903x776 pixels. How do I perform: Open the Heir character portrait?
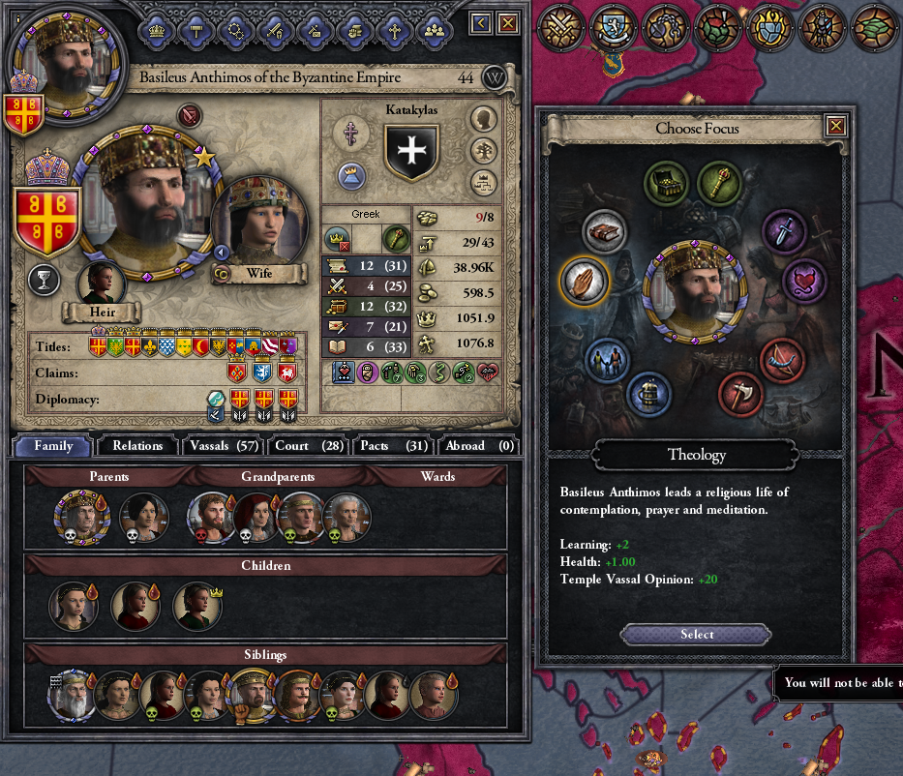point(102,284)
